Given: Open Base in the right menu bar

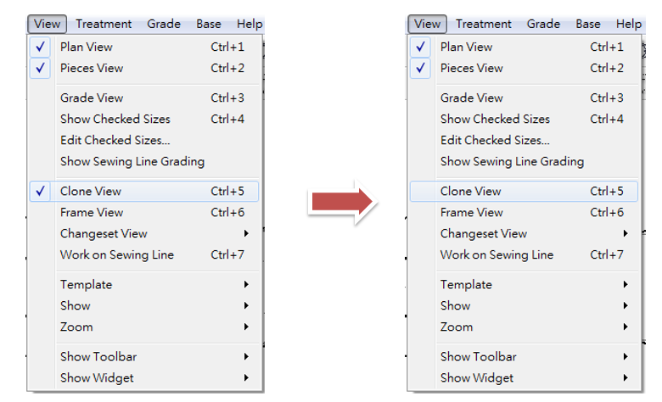Looking at the screenshot, I should 587,24.
